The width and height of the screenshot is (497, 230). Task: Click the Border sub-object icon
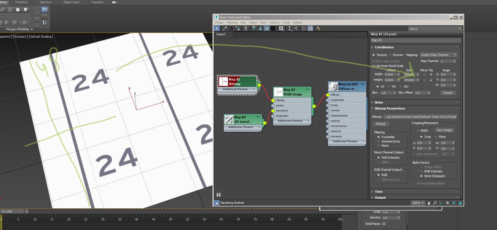pos(10,10)
